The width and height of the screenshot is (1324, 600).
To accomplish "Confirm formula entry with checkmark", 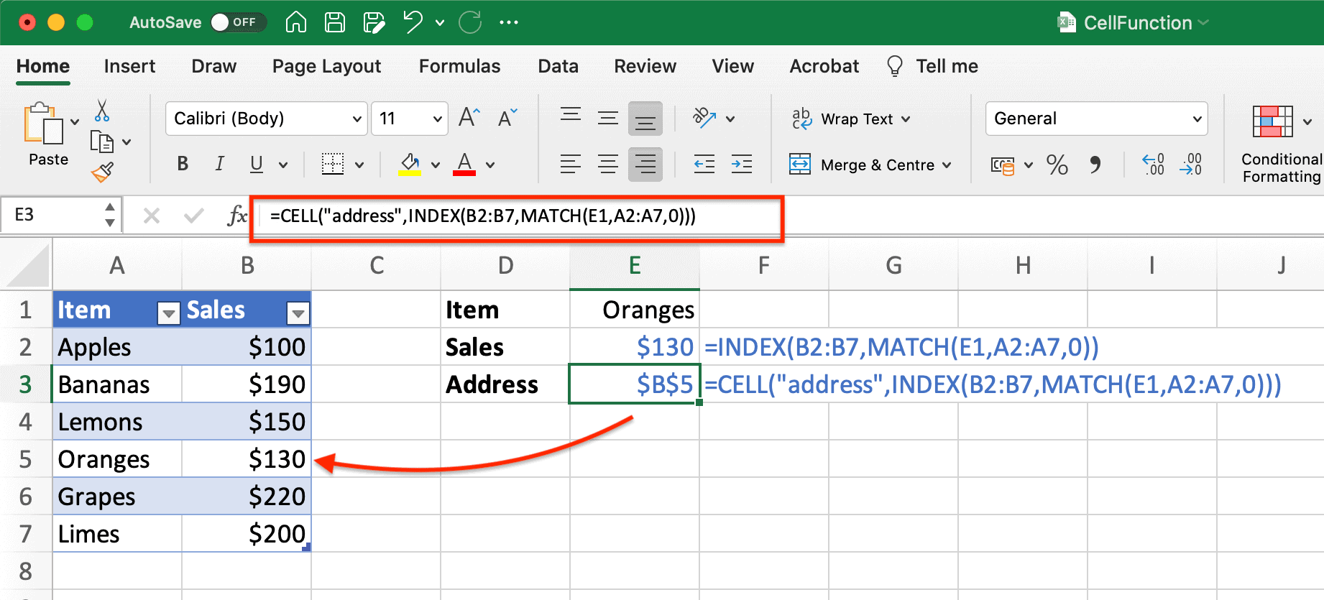I will tap(193, 216).
